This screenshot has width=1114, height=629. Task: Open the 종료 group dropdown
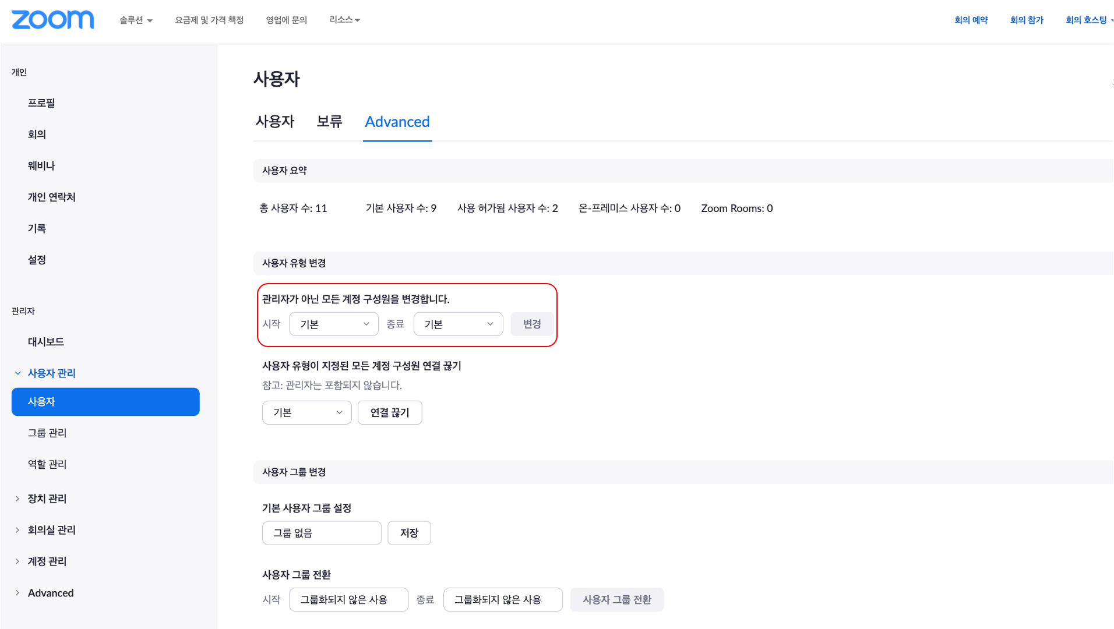(x=503, y=600)
